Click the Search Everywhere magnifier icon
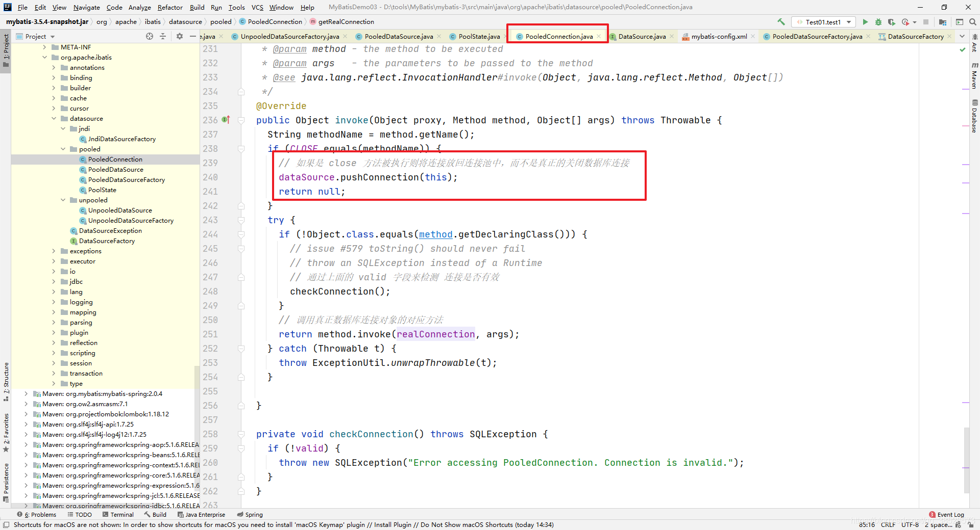This screenshot has height=530, width=980. click(973, 22)
